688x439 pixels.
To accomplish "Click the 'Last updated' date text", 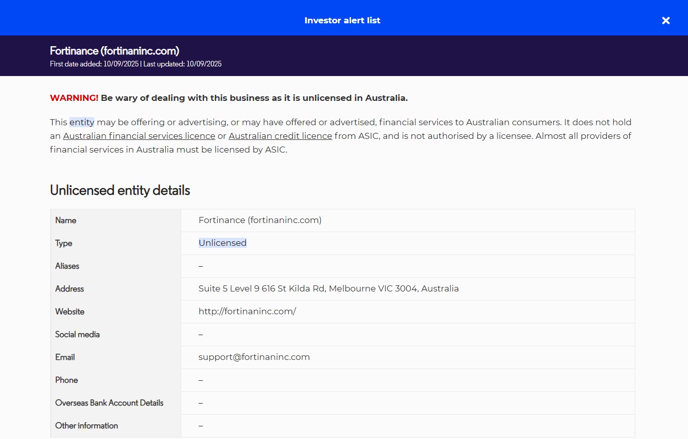I will 182,64.
